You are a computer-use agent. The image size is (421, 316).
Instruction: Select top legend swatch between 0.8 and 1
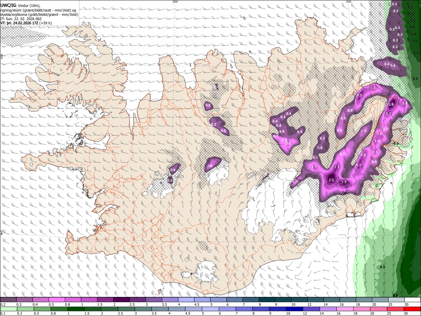tap(73, 300)
